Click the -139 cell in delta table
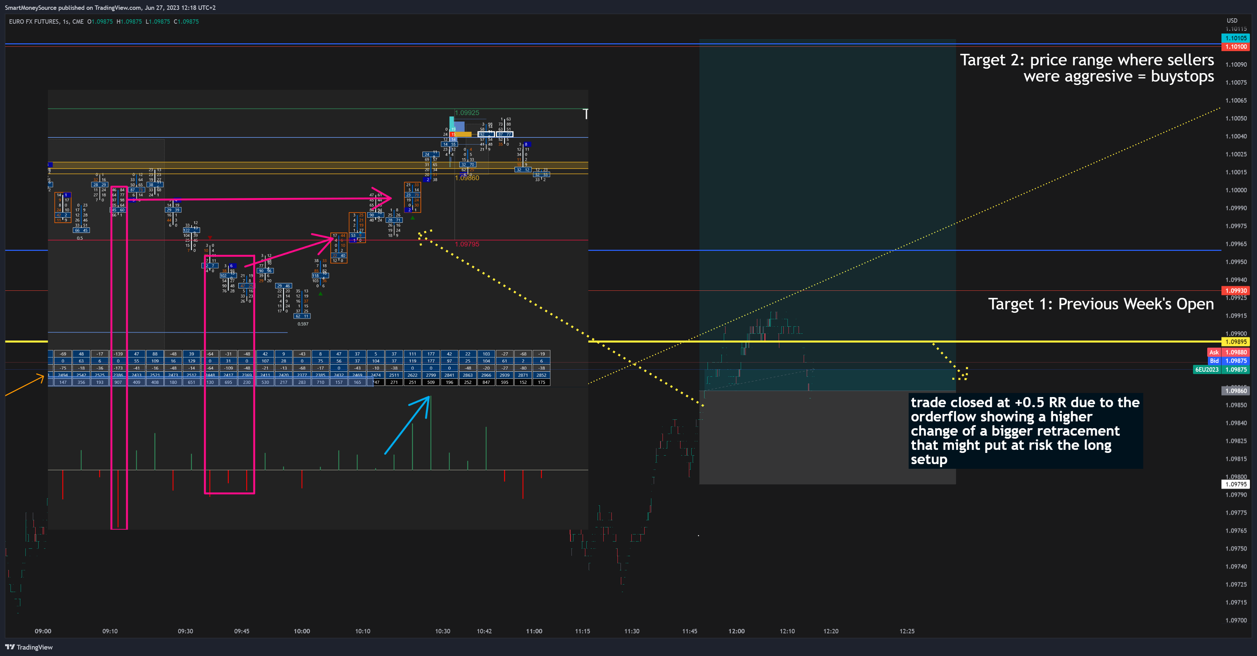The height and width of the screenshot is (656, 1257). (x=118, y=354)
